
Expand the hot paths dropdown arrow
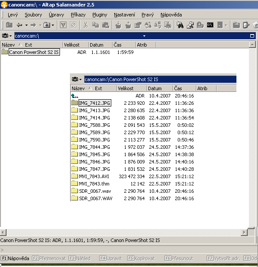point(53,25)
